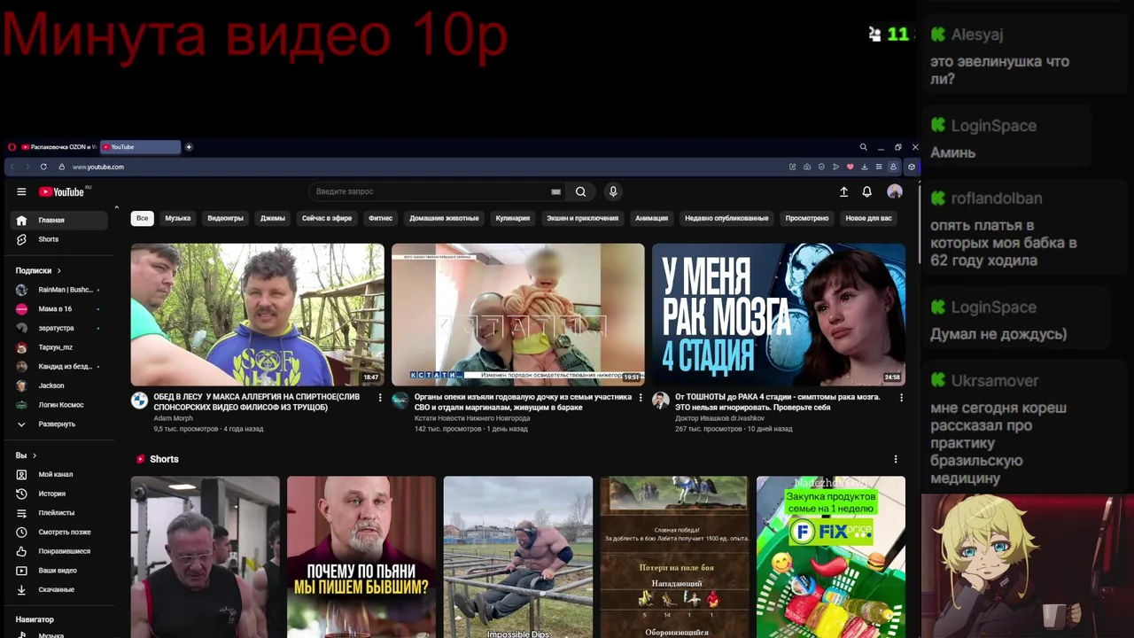Go back with browser back arrow
The width and height of the screenshot is (1134, 638).
[x=12, y=167]
